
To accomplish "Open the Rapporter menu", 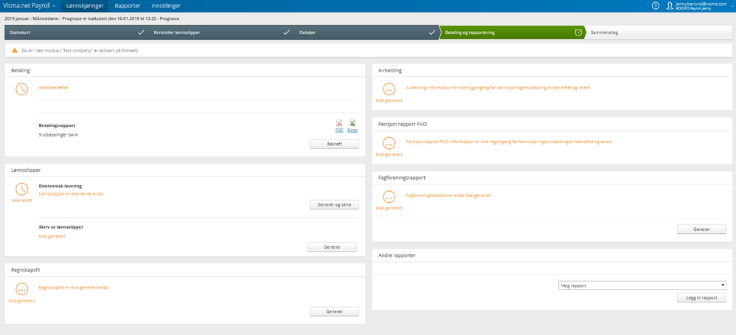I will click(127, 6).
